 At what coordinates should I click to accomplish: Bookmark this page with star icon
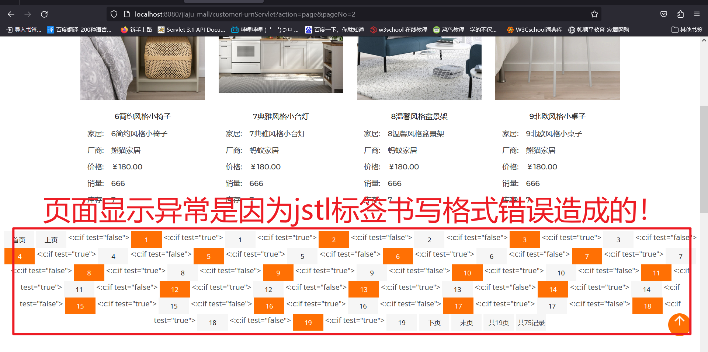point(594,14)
